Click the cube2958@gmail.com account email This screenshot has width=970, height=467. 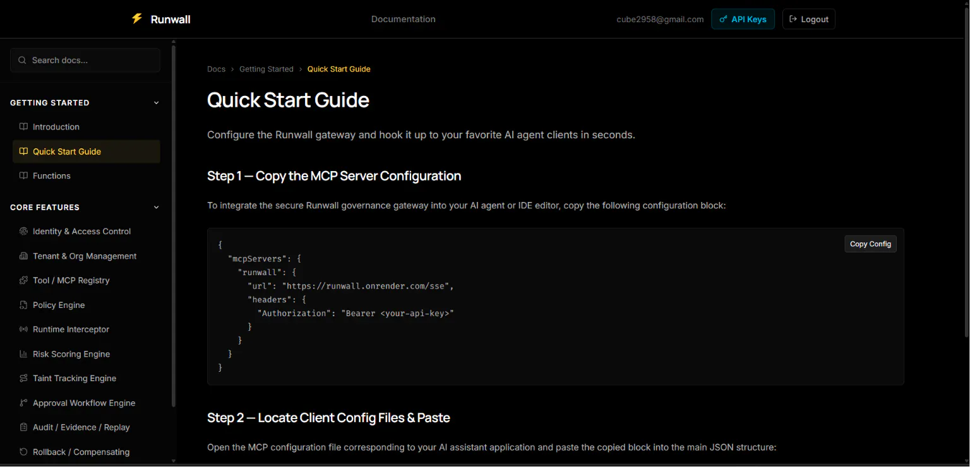point(660,20)
